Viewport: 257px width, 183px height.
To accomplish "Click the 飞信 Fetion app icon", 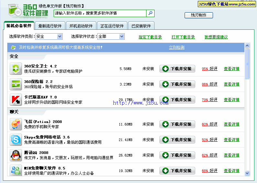I will click(16, 124).
